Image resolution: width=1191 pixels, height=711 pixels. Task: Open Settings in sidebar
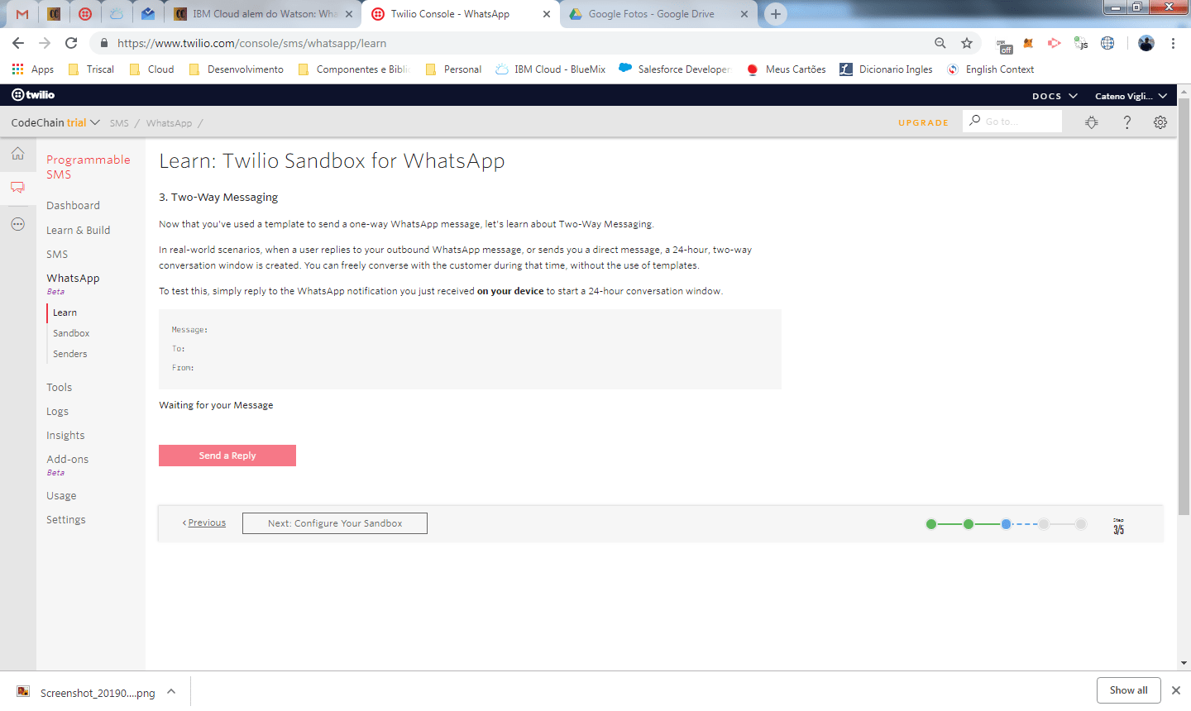[66, 519]
